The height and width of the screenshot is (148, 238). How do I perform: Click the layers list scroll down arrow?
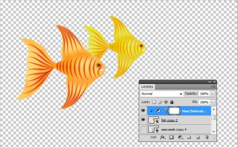pos(214,132)
